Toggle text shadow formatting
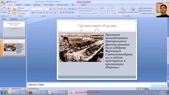 click(44, 13)
